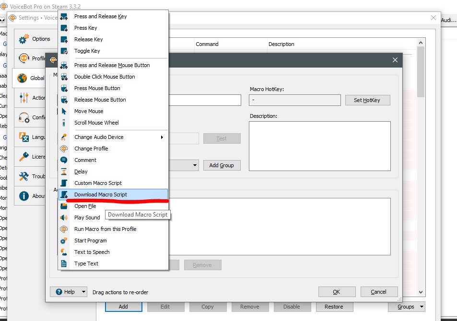Choose Custom Macro Script from menu
Screen dimensions: 457x321
click(x=98, y=183)
